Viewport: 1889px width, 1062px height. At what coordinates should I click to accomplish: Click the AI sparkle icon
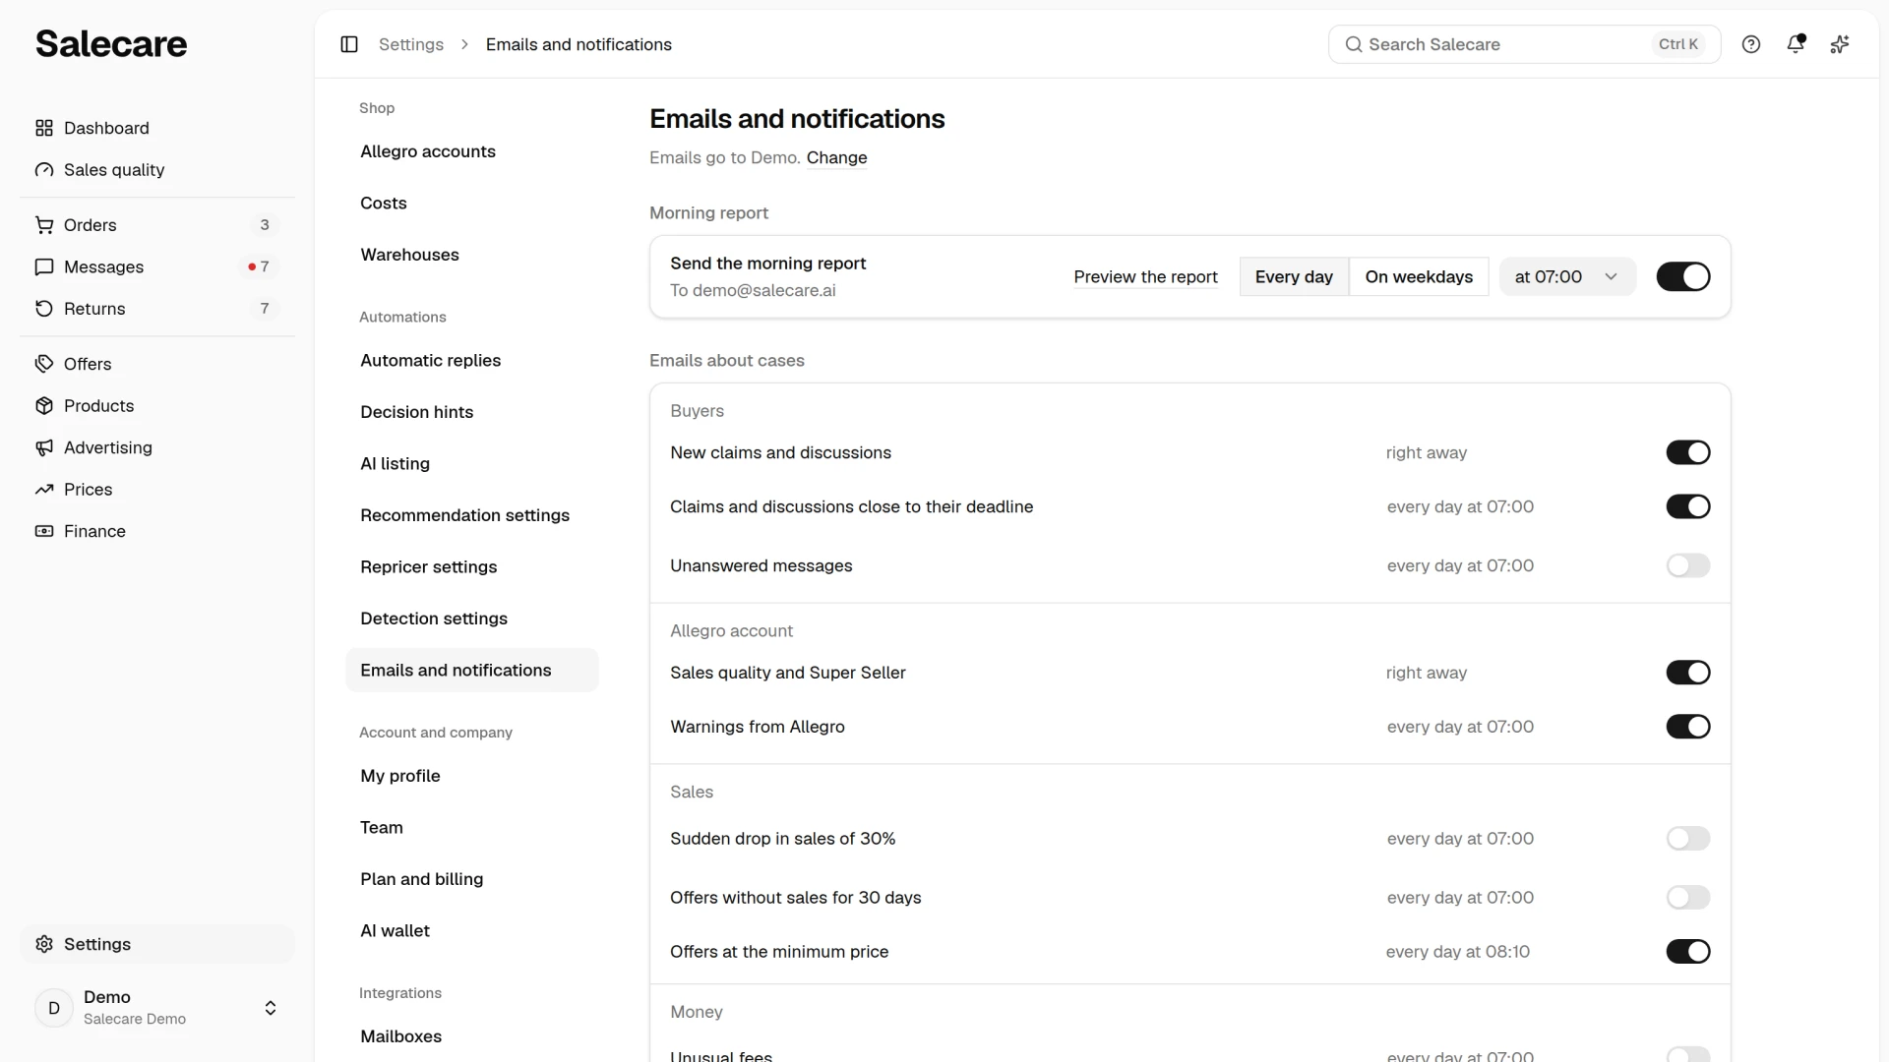pos(1840,44)
